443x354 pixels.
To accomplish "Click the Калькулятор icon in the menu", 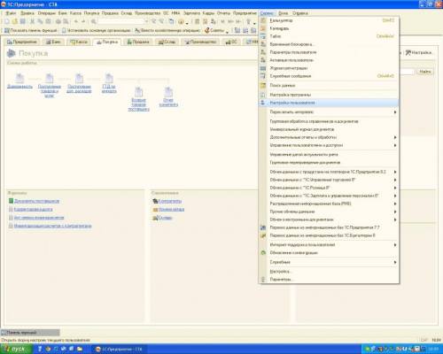I will [x=263, y=20].
